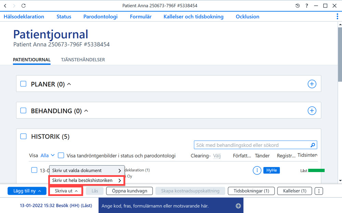Open the Formulär menu item
The width and height of the screenshot is (342, 213).
[x=141, y=16]
